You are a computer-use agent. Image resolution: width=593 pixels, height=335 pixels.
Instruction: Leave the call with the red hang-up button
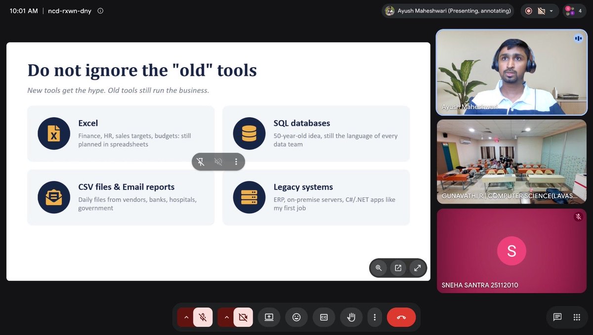click(401, 317)
